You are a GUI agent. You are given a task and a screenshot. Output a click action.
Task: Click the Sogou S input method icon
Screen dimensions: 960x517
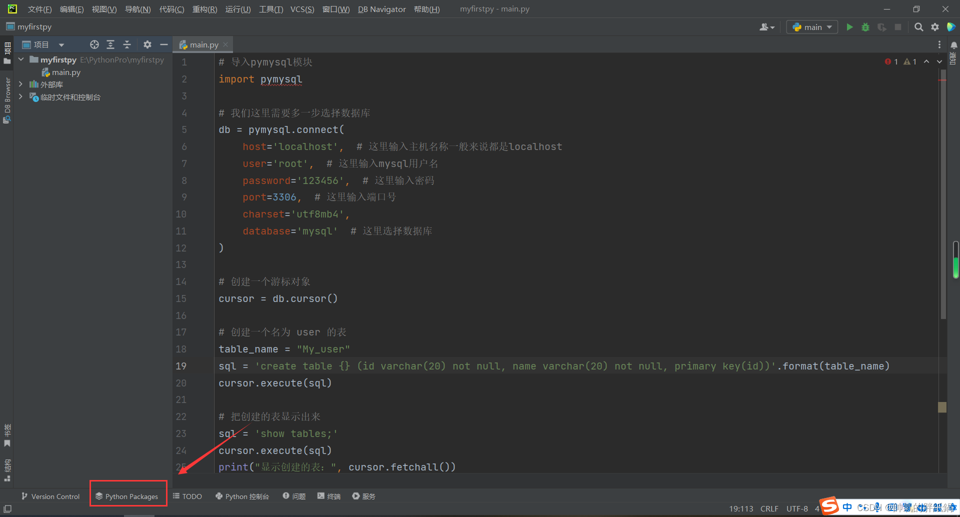[x=829, y=506]
